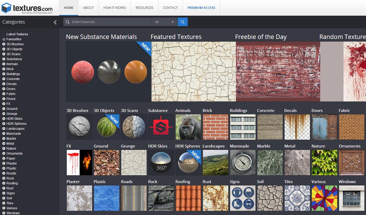Open the Metal category tile thumbnail
Image resolution: width=366 pixels, height=215 pixels.
coord(297,162)
